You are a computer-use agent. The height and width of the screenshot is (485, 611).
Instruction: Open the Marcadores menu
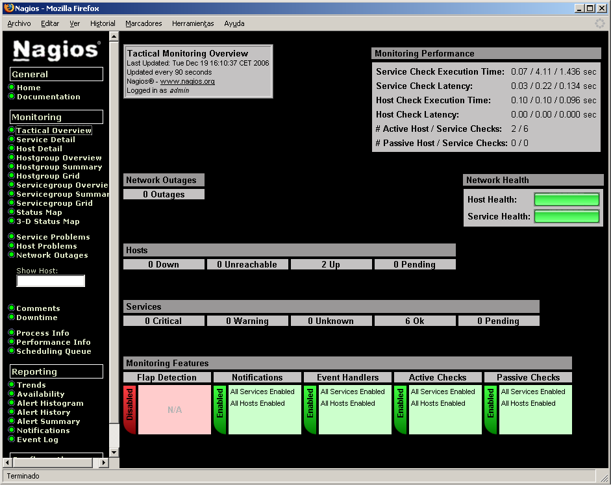(x=143, y=24)
